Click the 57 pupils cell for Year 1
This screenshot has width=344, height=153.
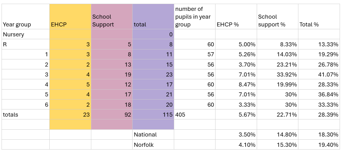click(194, 54)
